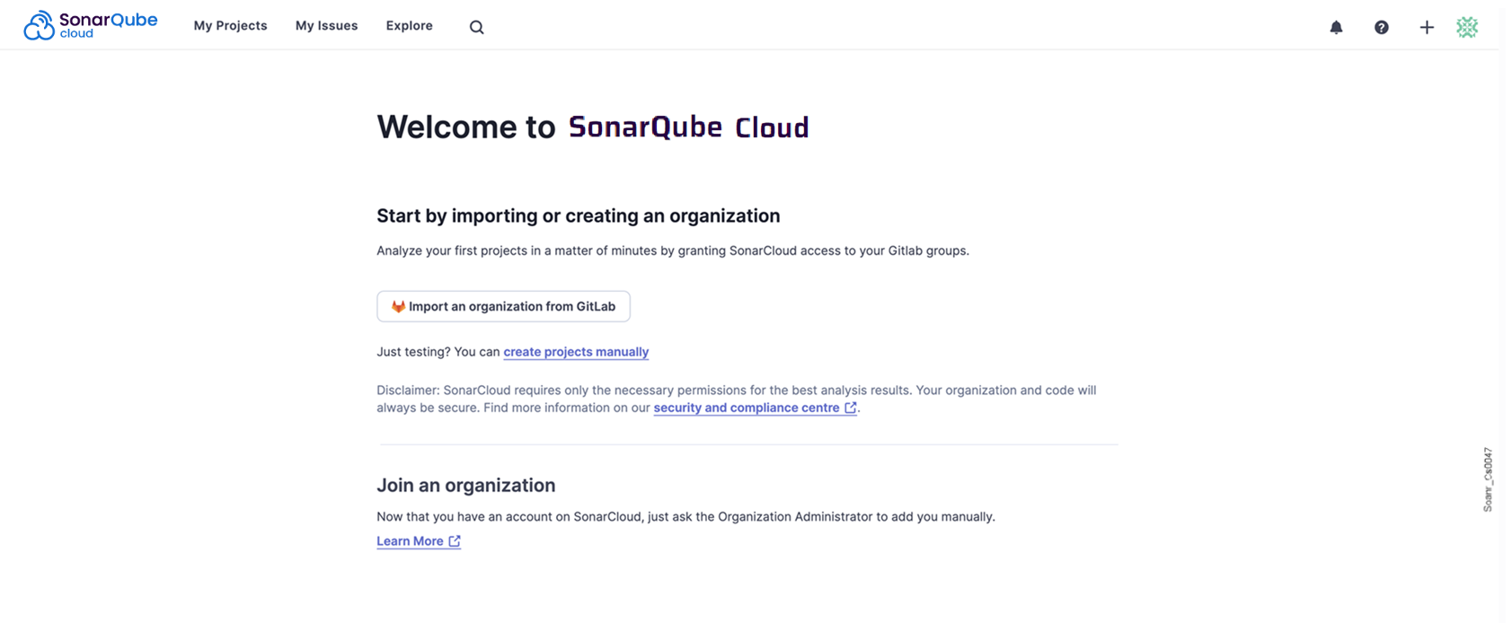Screen dimensions: 1512x623
Task: Open the user avatar account menu
Action: pos(1467,27)
